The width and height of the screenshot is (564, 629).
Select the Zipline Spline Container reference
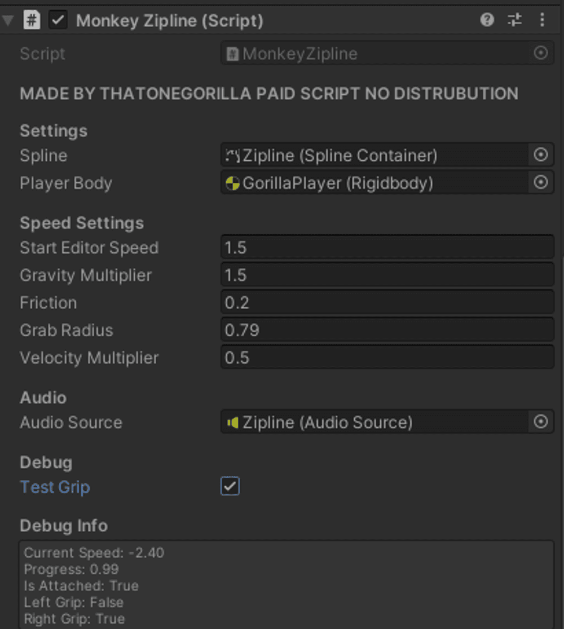[372, 155]
